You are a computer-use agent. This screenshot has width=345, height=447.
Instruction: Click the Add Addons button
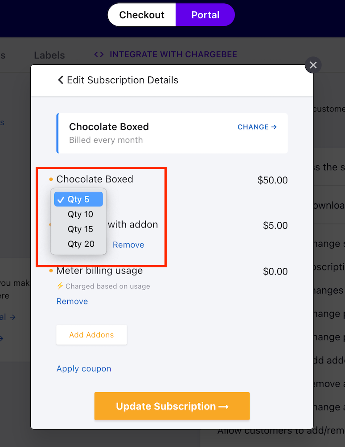click(91, 335)
